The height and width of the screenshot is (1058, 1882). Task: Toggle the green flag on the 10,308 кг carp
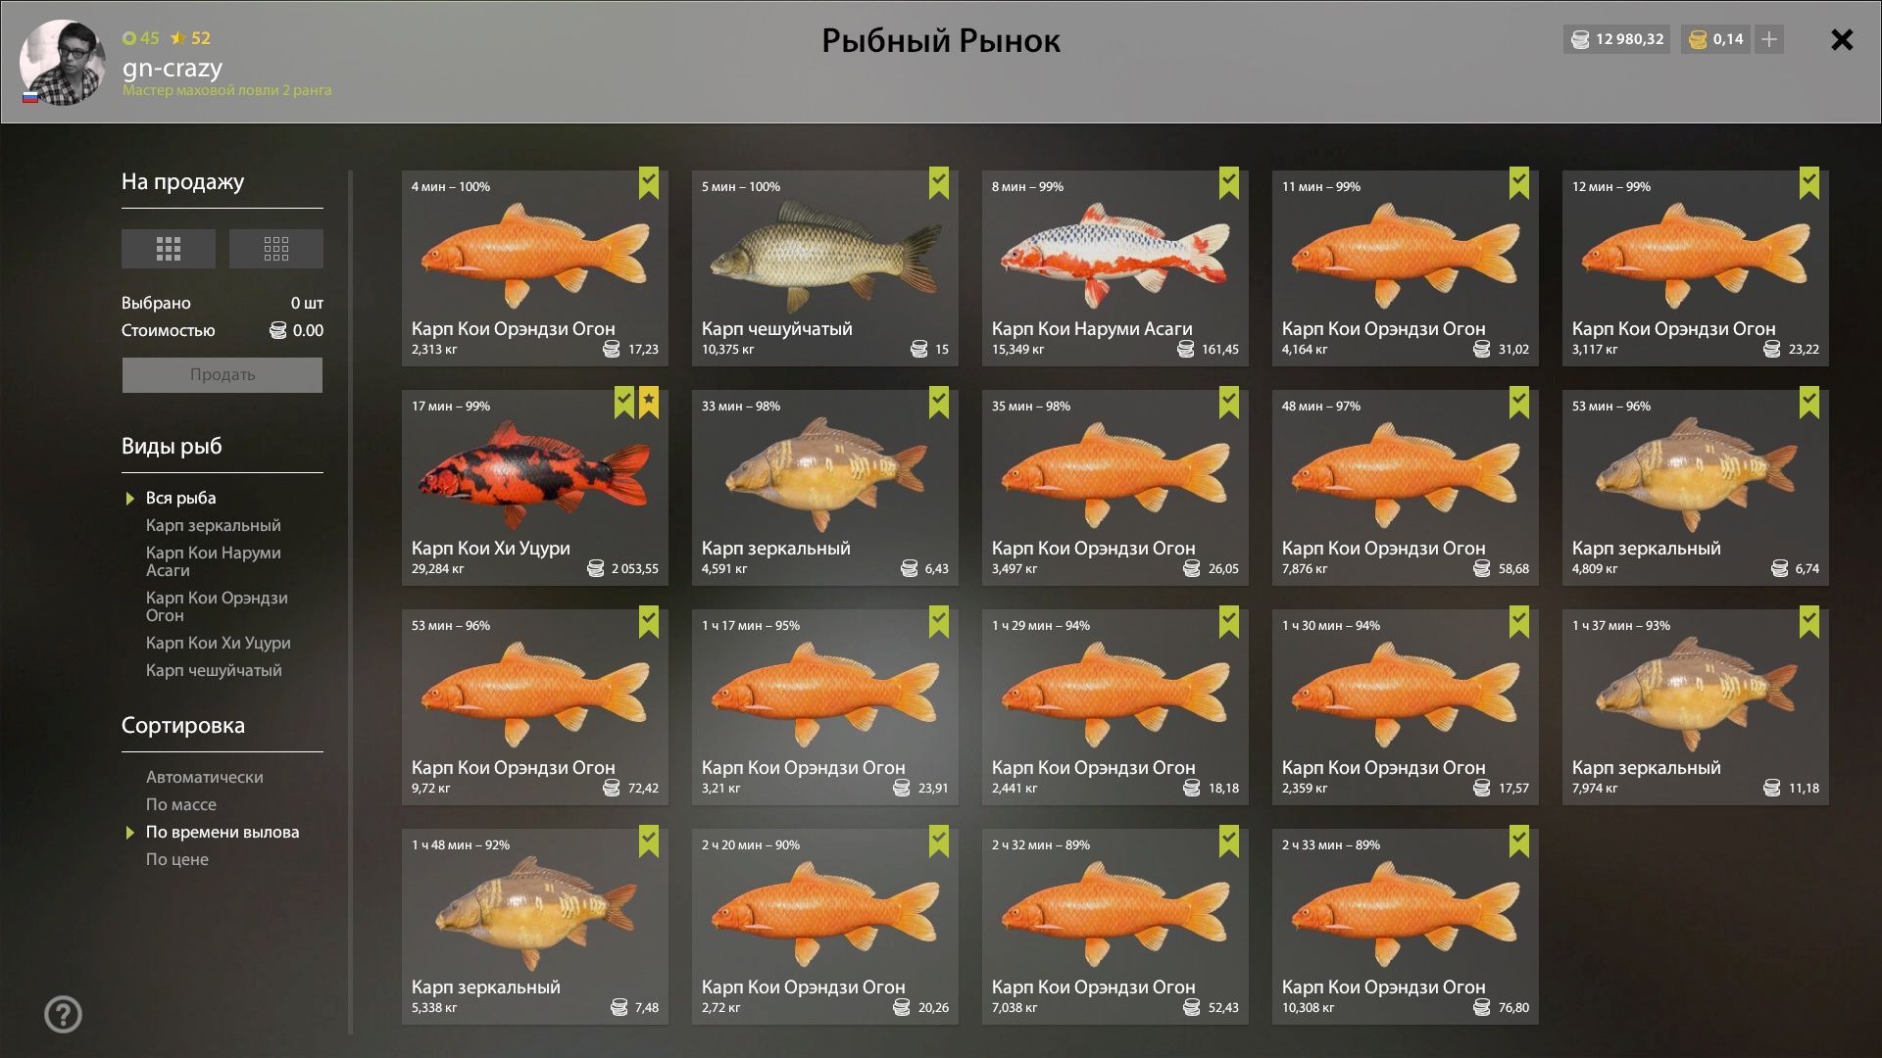click(1519, 841)
